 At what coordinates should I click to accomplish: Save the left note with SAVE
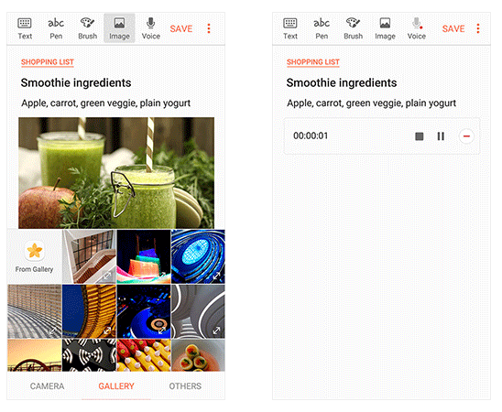181,28
